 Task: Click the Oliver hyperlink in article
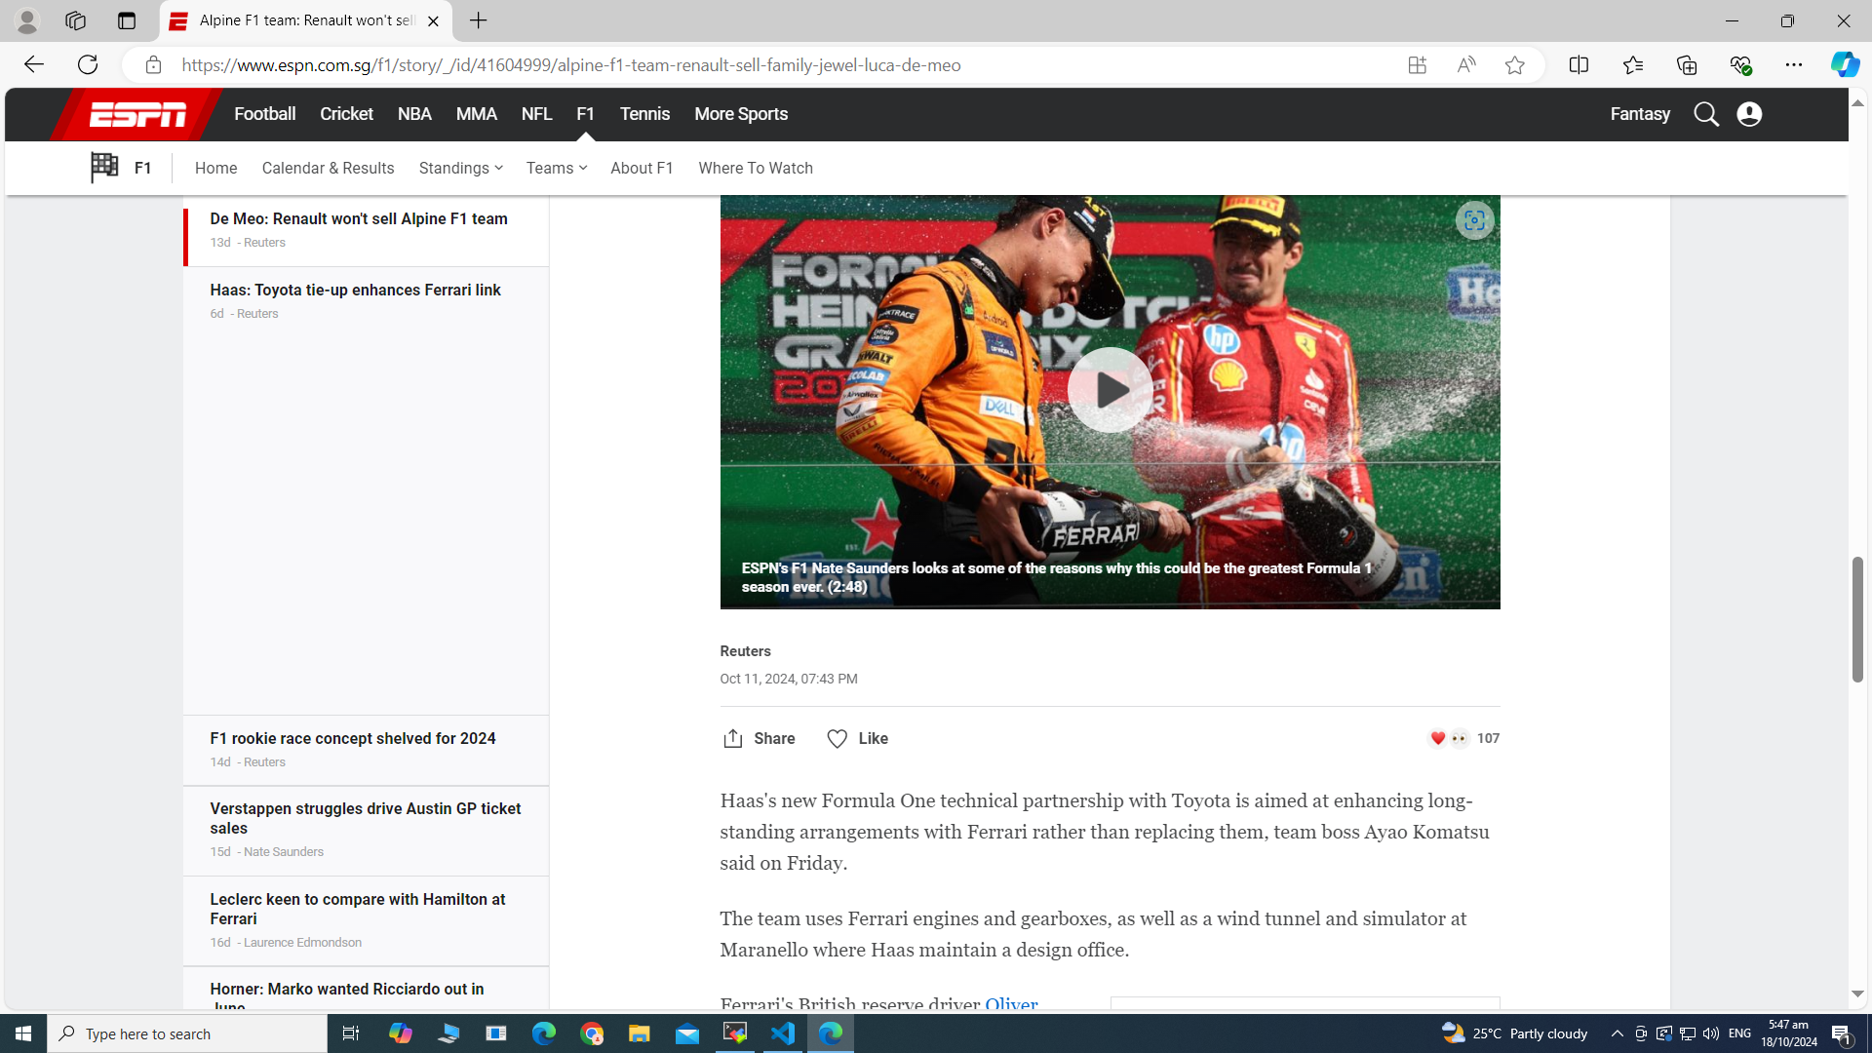(x=1011, y=1004)
